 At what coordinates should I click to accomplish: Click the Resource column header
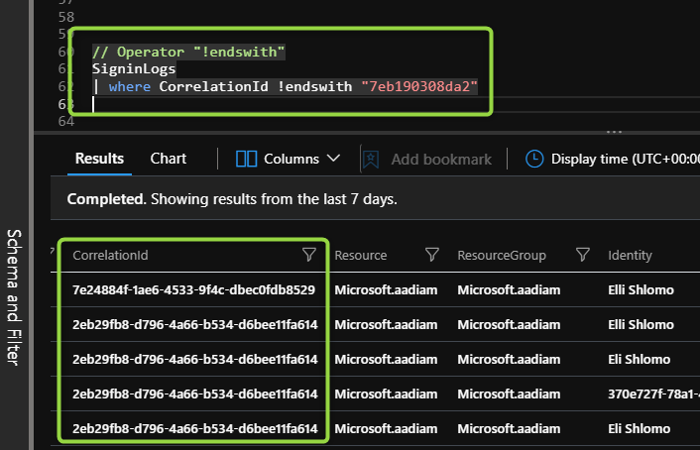361,255
